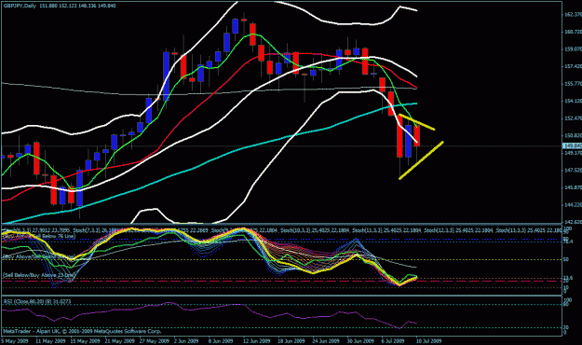Click the 147.520 price axis label
The height and width of the screenshot is (345, 582).
point(573,171)
